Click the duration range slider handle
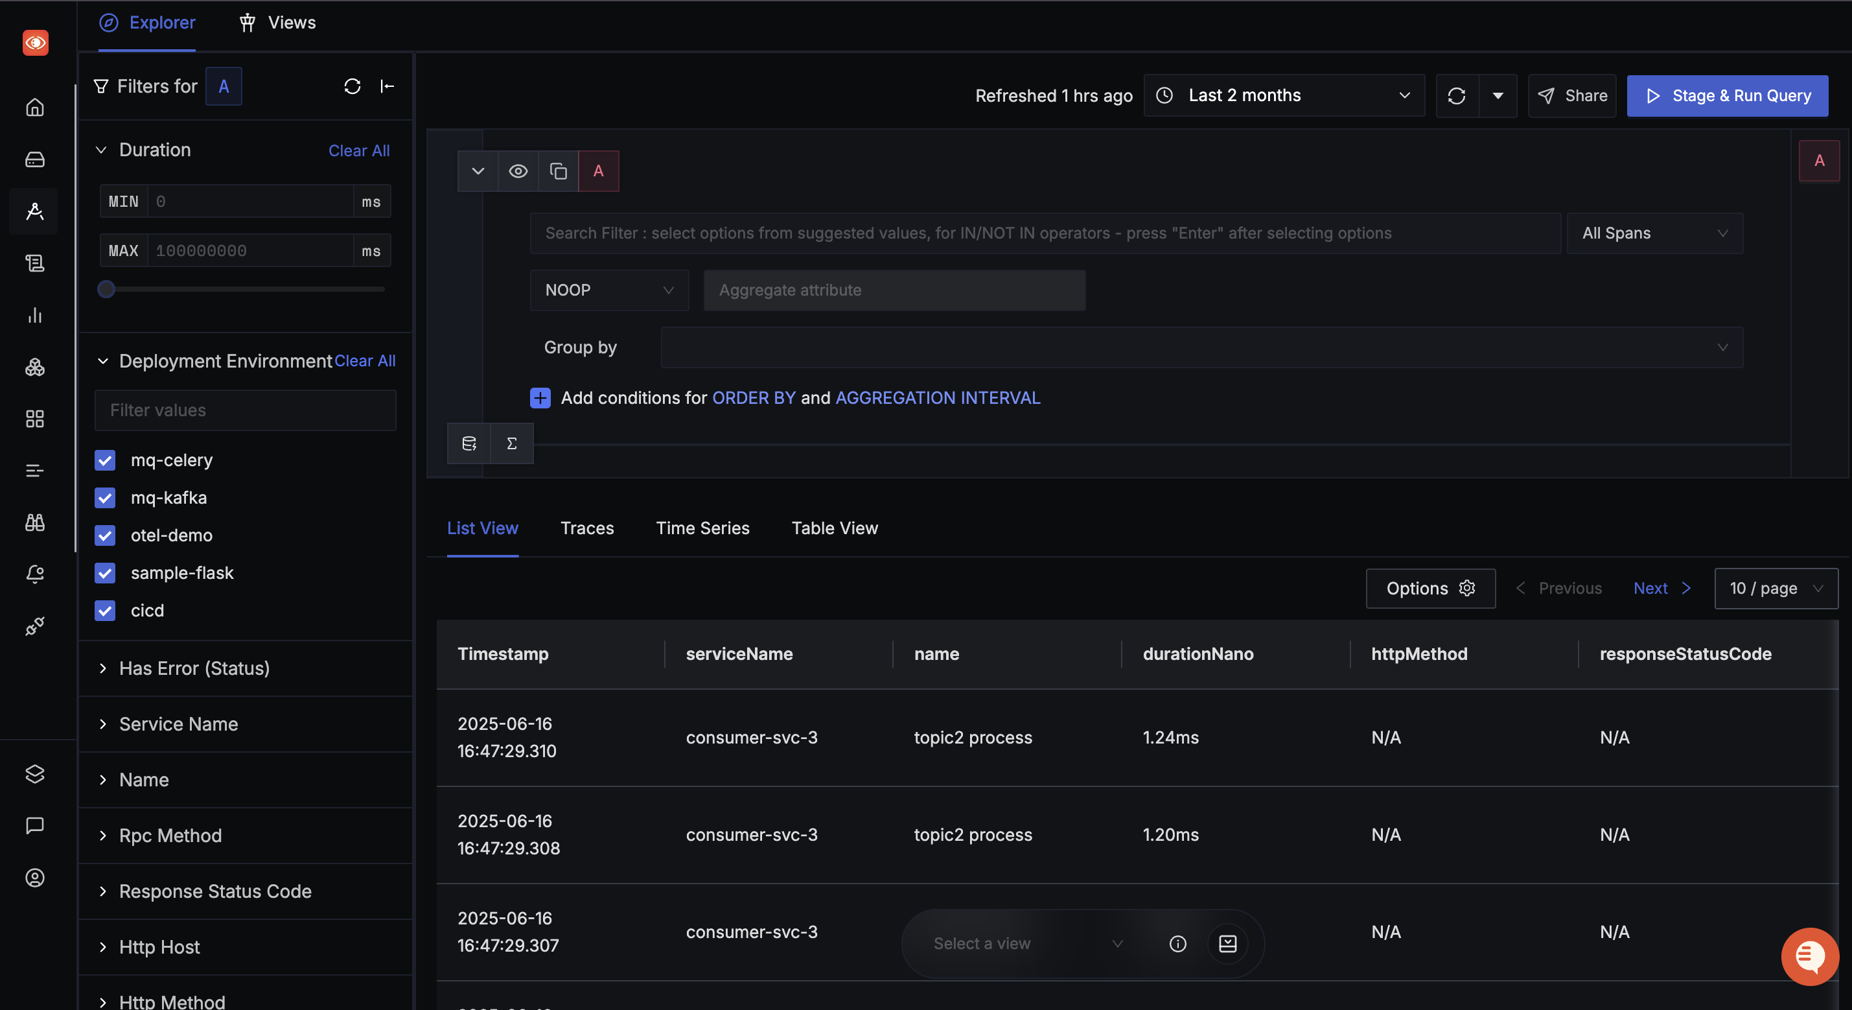 [x=106, y=289]
